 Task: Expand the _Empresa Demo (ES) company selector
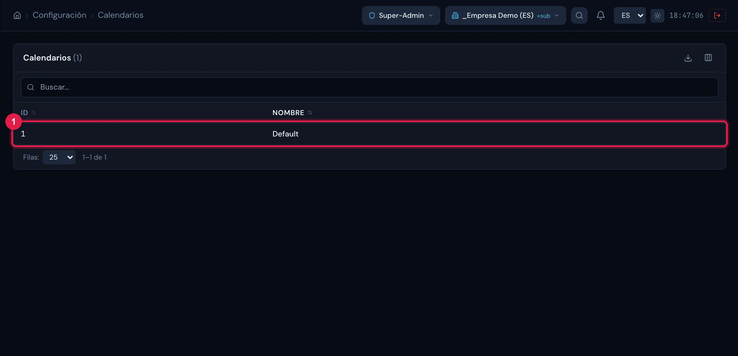pyautogui.click(x=505, y=15)
